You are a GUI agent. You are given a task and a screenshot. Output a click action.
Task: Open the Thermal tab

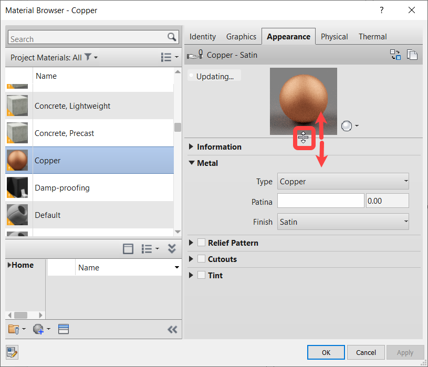[x=372, y=37]
